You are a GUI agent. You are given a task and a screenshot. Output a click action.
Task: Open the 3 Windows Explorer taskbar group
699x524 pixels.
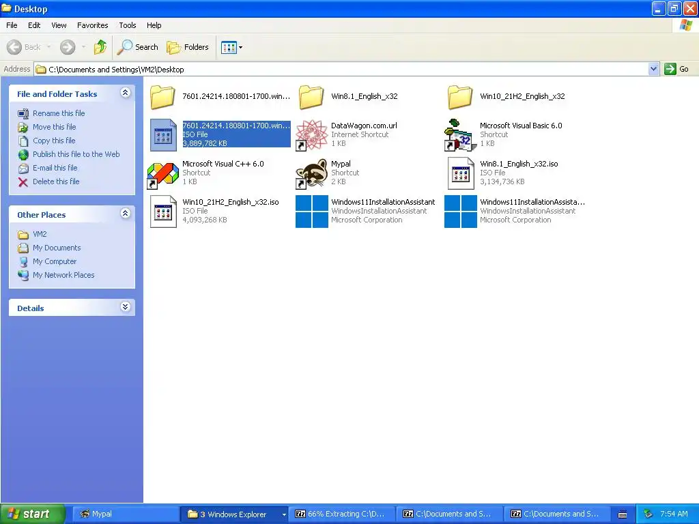(234, 514)
